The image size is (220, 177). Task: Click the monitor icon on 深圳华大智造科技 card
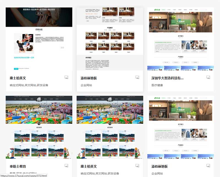(x=208, y=78)
